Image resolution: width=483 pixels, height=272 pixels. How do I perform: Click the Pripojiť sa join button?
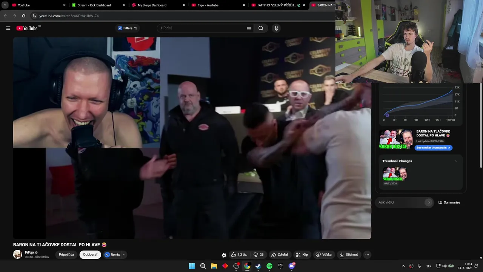click(66, 255)
